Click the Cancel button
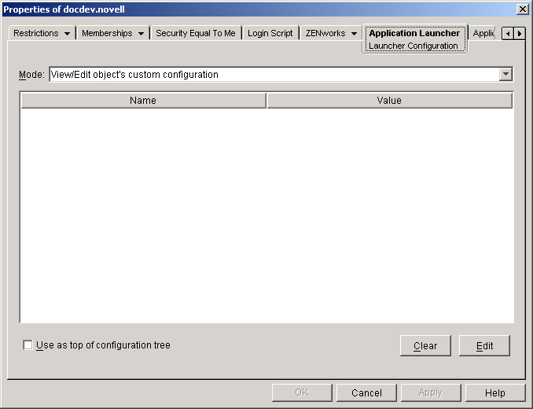Viewport: 533px width, 409px height. point(366,393)
